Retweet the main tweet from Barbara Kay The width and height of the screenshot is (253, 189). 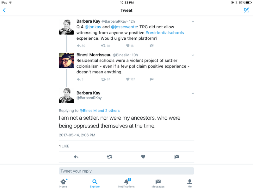point(109,157)
